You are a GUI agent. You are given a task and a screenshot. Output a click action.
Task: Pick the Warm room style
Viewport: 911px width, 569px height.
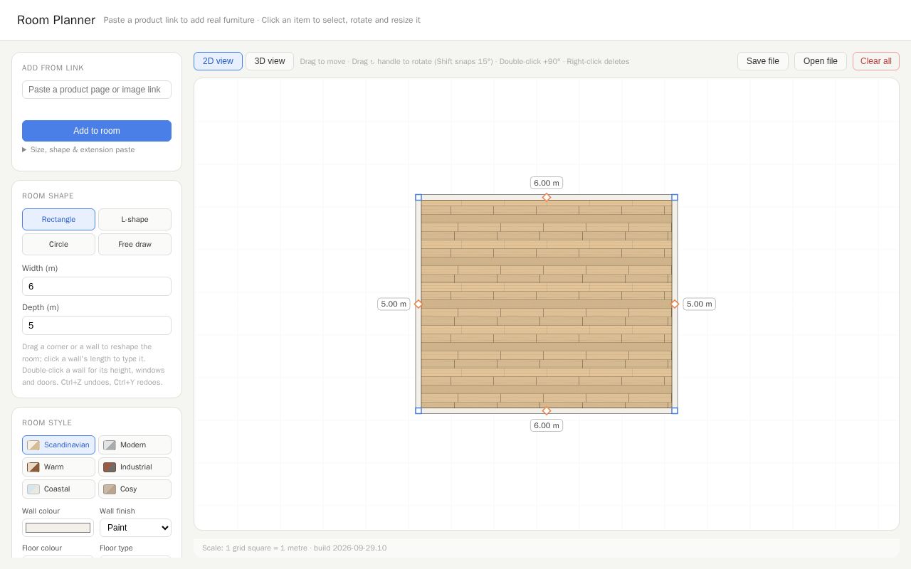[x=58, y=467]
